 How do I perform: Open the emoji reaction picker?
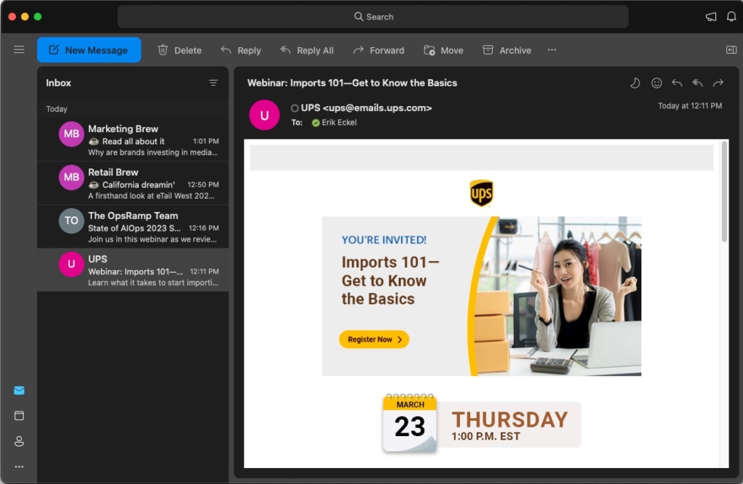click(x=656, y=83)
